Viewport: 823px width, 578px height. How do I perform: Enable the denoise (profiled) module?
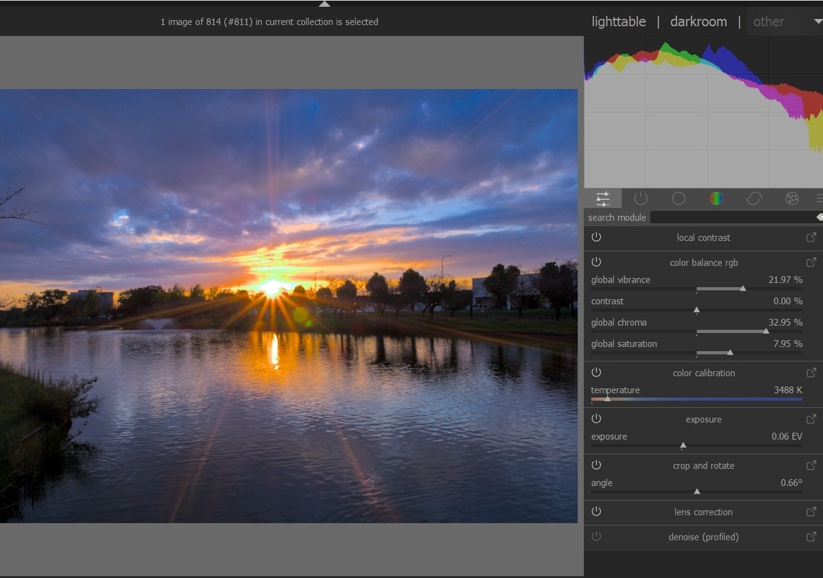(x=596, y=537)
